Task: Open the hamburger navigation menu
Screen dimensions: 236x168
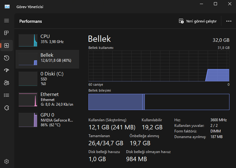Action: tap(7, 21)
